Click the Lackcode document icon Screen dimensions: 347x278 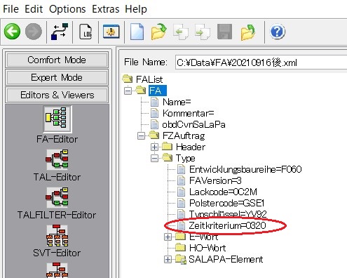coord(181,192)
